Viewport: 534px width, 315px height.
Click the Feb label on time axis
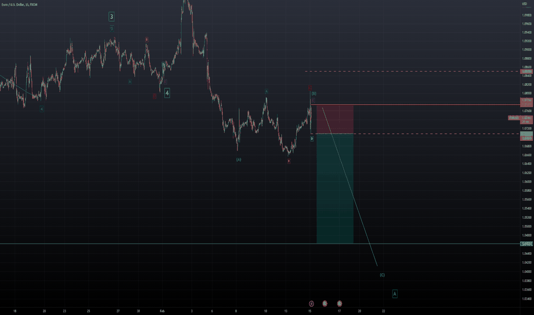click(162, 311)
